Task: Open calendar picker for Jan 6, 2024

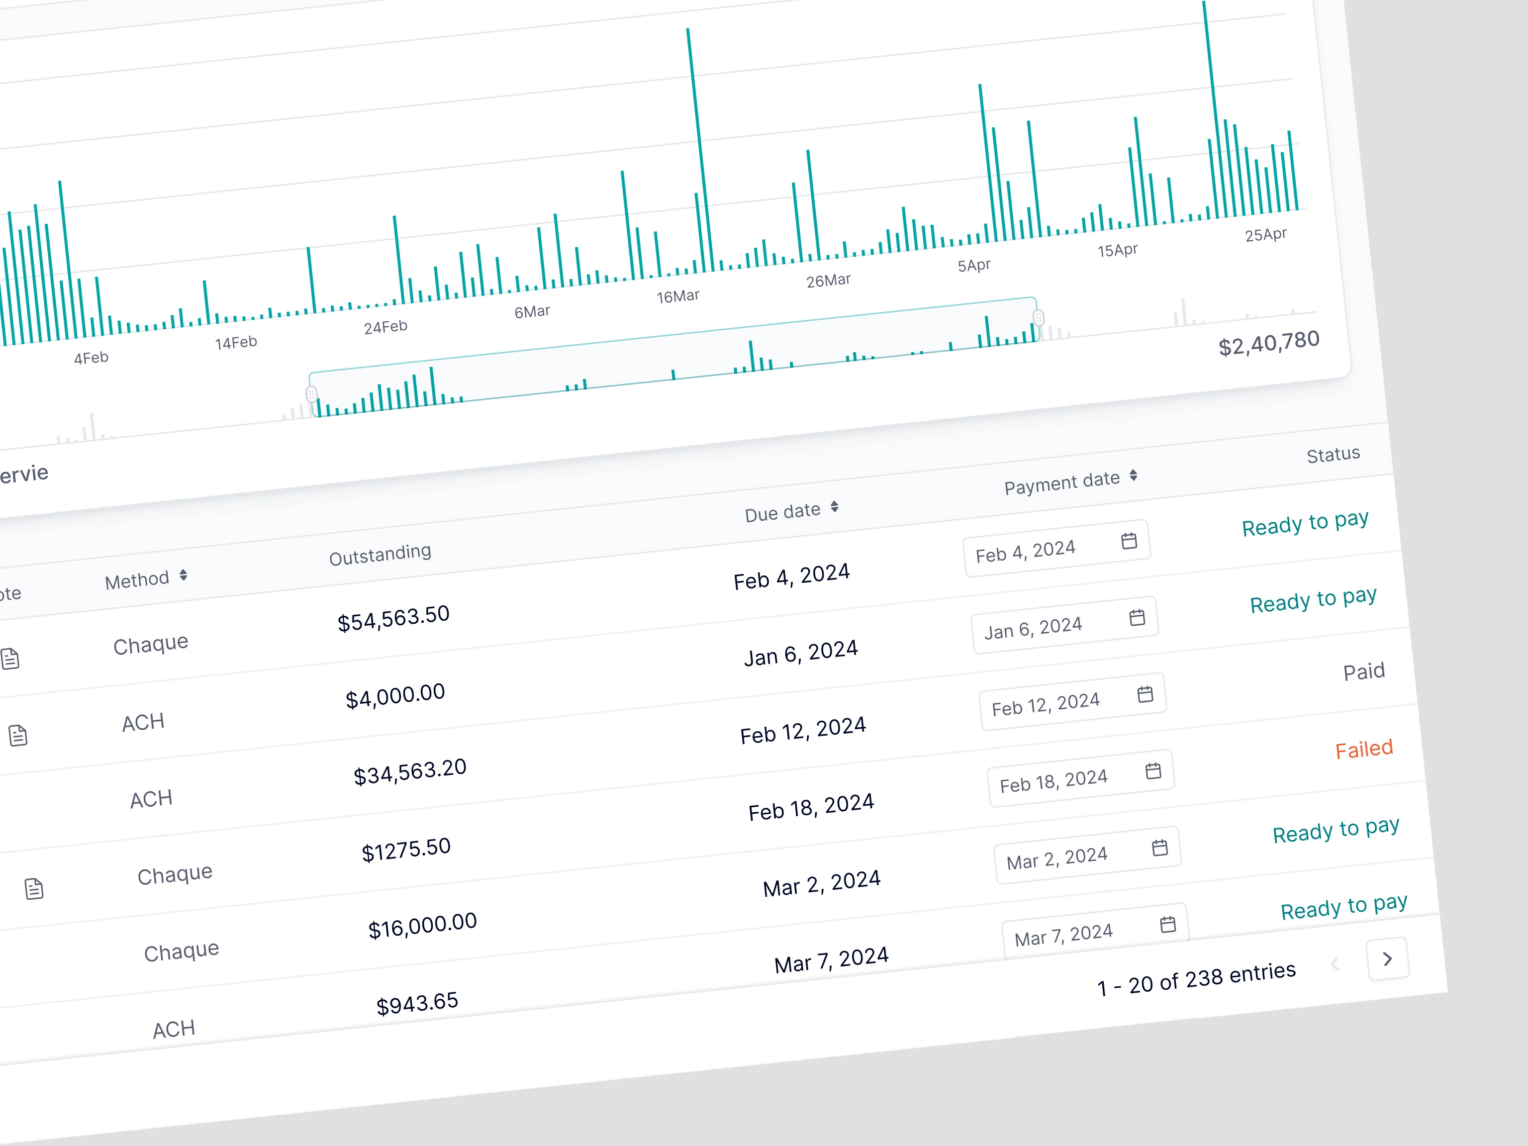Action: click(x=1137, y=617)
